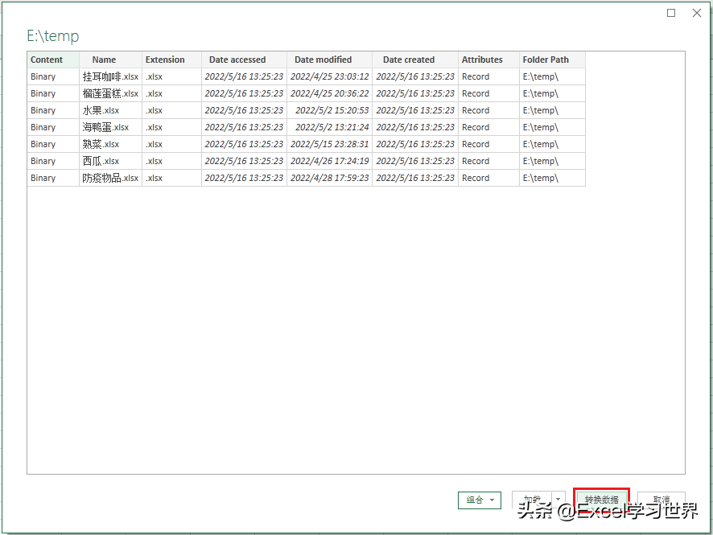This screenshot has height=535, width=713.
Task: Select the Date created column header
Action: pyautogui.click(x=414, y=60)
